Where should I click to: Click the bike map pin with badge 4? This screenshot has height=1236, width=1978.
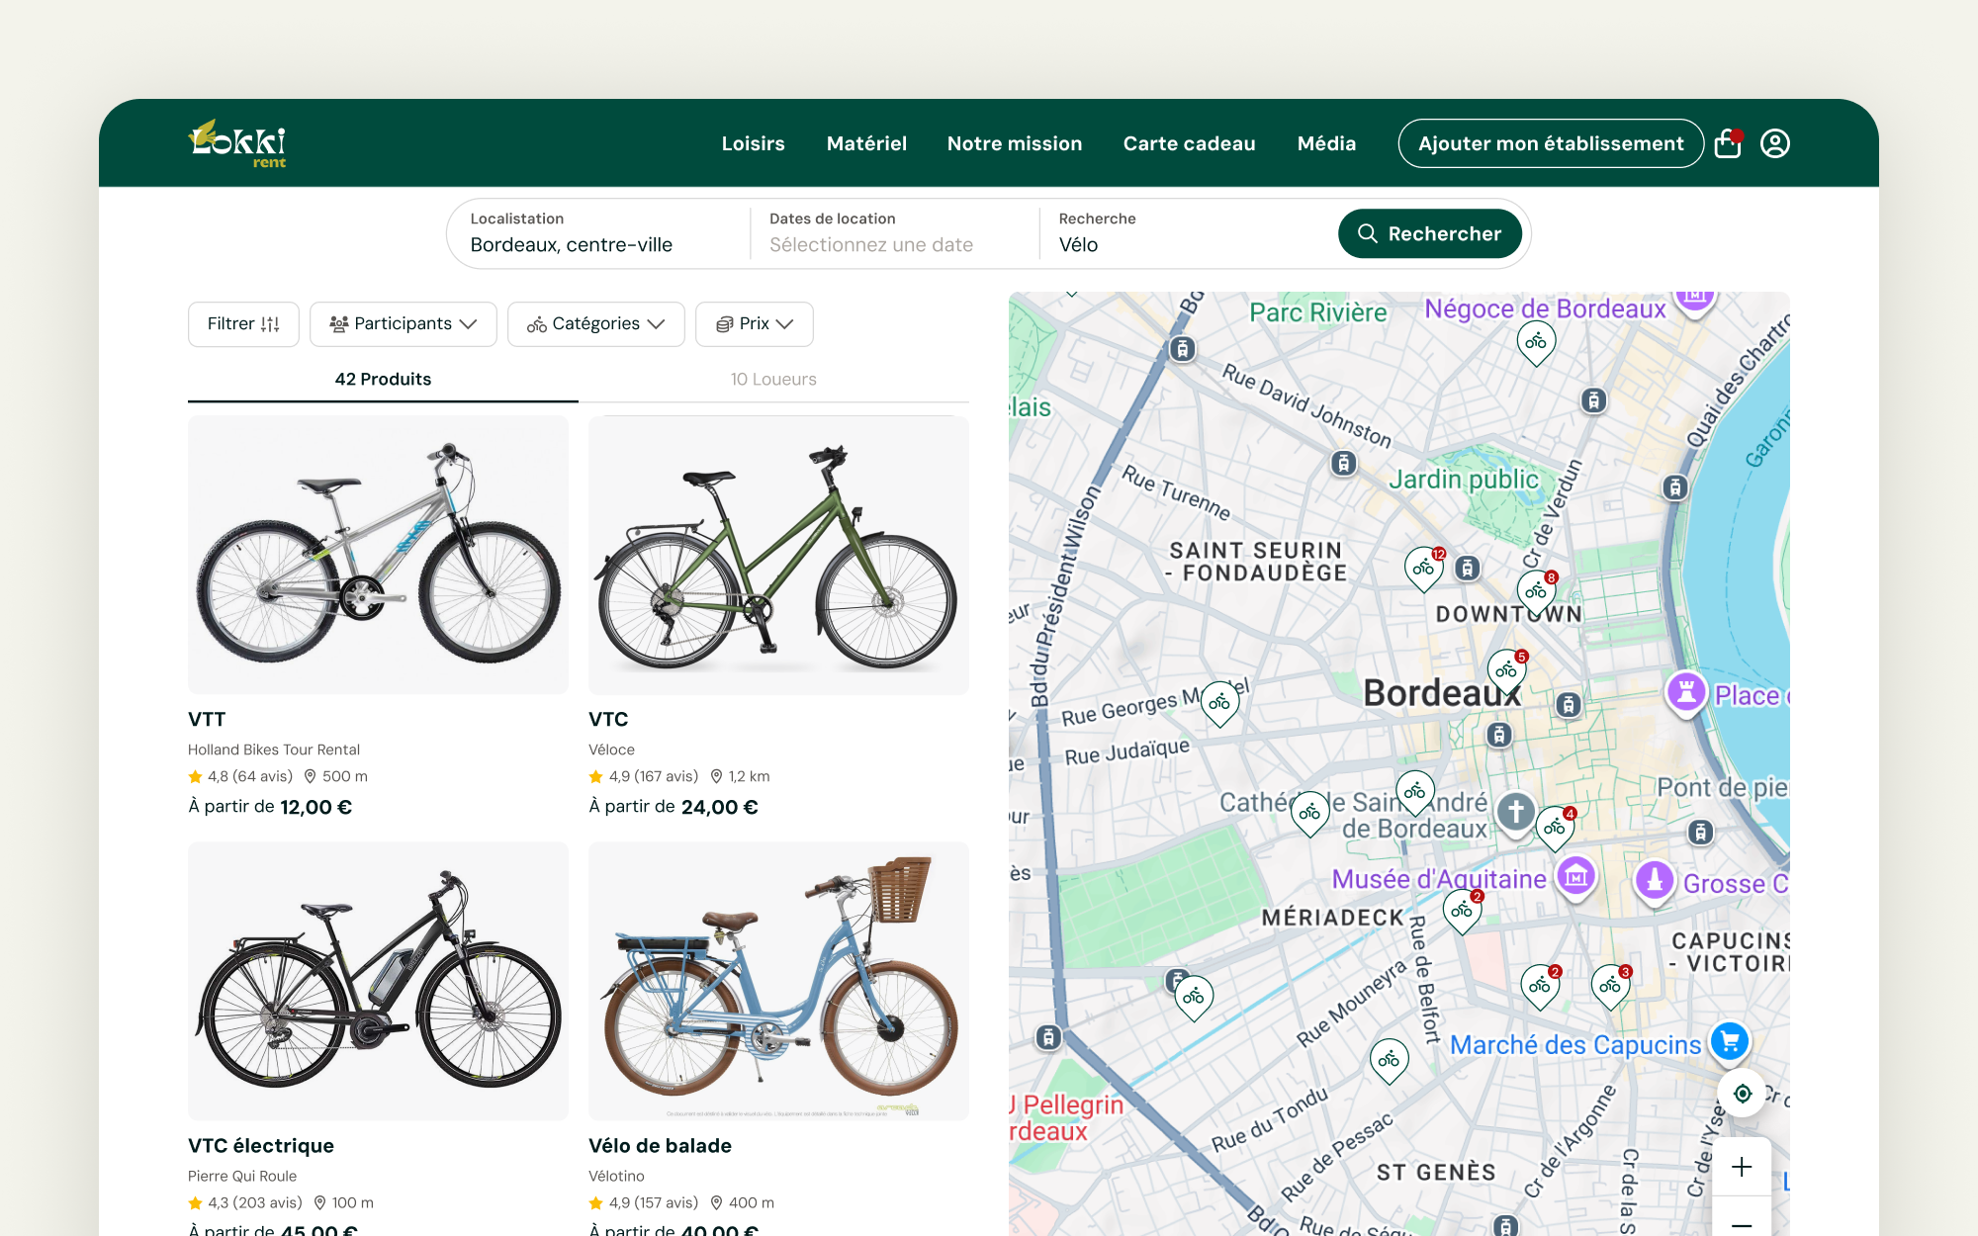tap(1555, 829)
